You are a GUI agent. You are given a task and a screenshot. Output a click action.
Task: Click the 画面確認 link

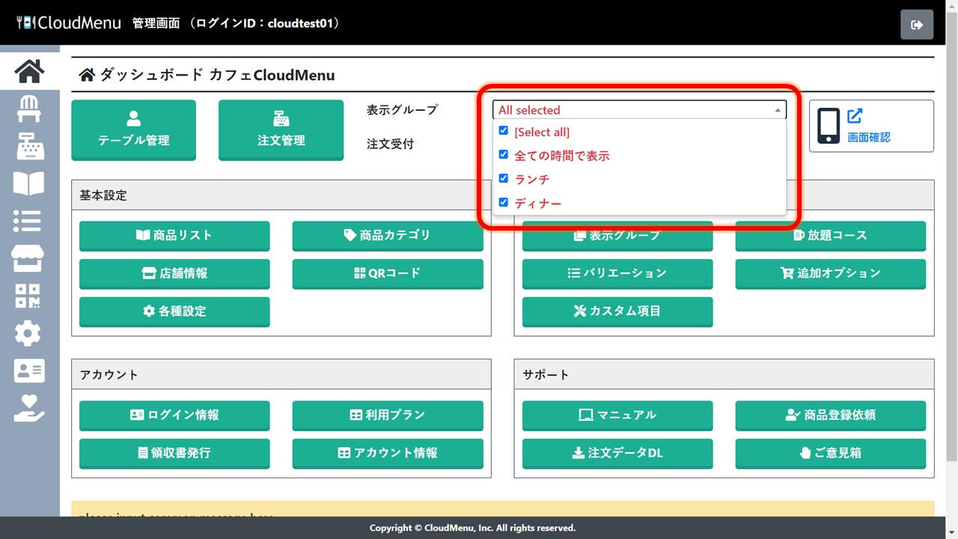click(x=869, y=138)
